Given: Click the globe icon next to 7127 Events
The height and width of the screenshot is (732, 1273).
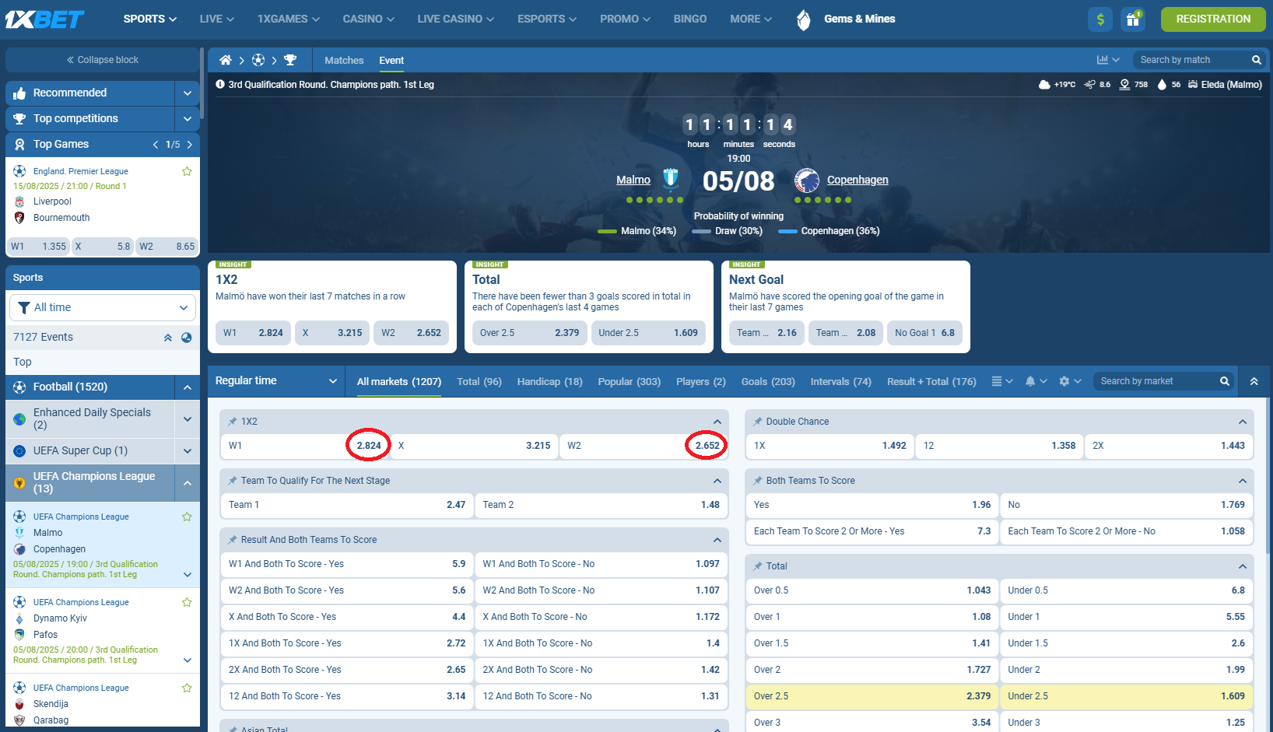Looking at the screenshot, I should (x=187, y=338).
